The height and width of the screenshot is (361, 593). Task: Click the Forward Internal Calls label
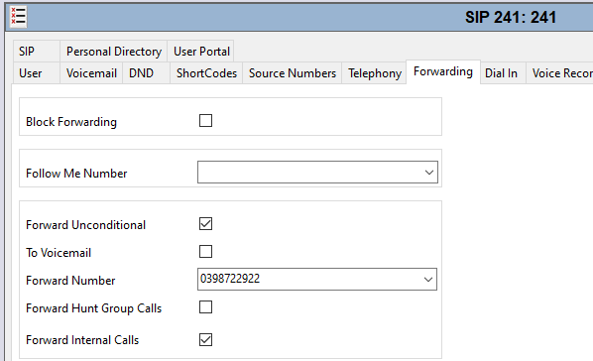coord(82,340)
